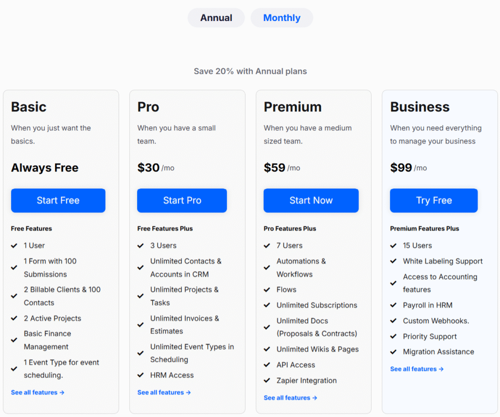Image resolution: width=500 pixels, height=417 pixels.
Task: Open See all features under Basic
Action: coord(38,393)
